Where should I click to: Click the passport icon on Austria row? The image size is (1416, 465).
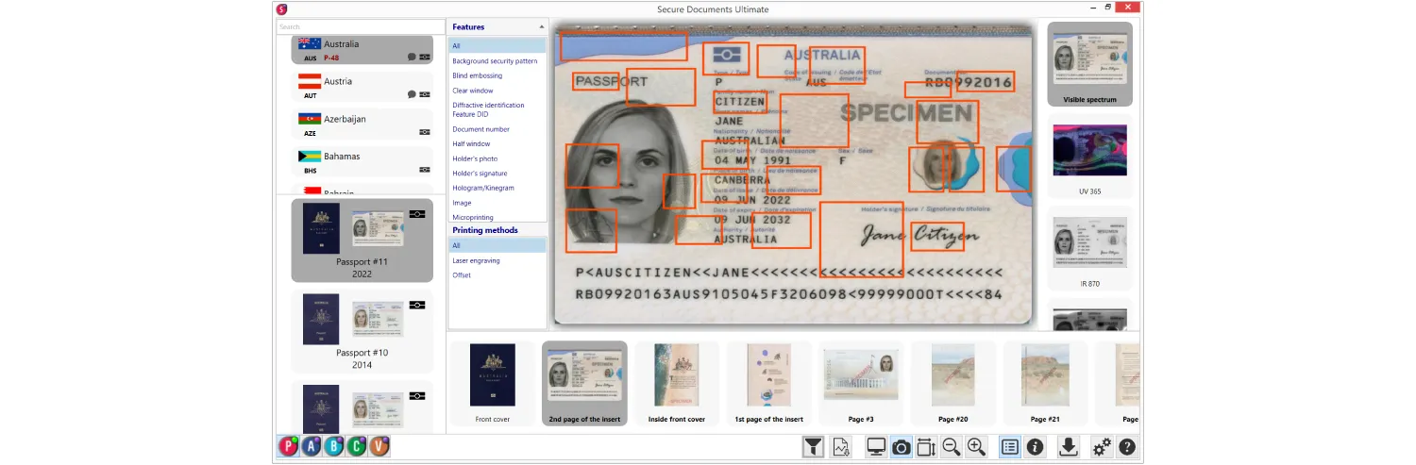pos(425,94)
